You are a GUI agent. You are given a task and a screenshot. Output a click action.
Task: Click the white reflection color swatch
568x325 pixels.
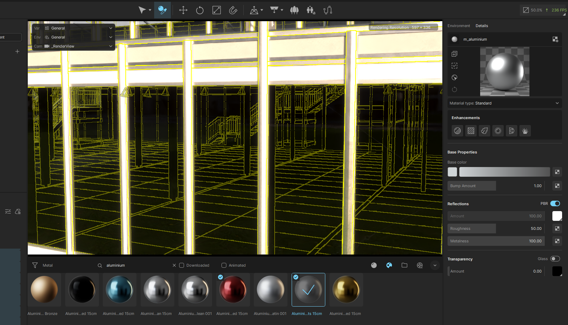click(557, 216)
